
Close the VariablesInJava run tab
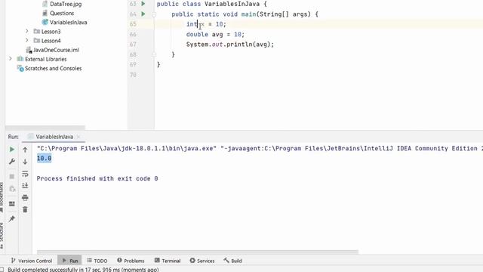[x=78, y=137]
